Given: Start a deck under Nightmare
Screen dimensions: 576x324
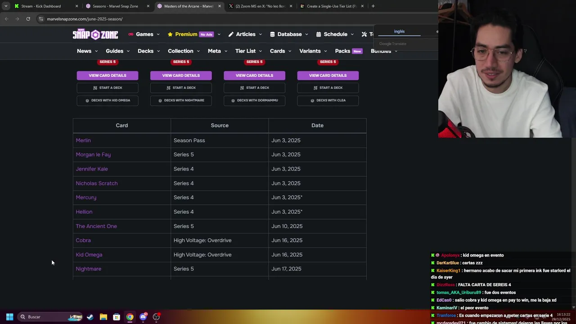Looking at the screenshot, I should [181, 88].
